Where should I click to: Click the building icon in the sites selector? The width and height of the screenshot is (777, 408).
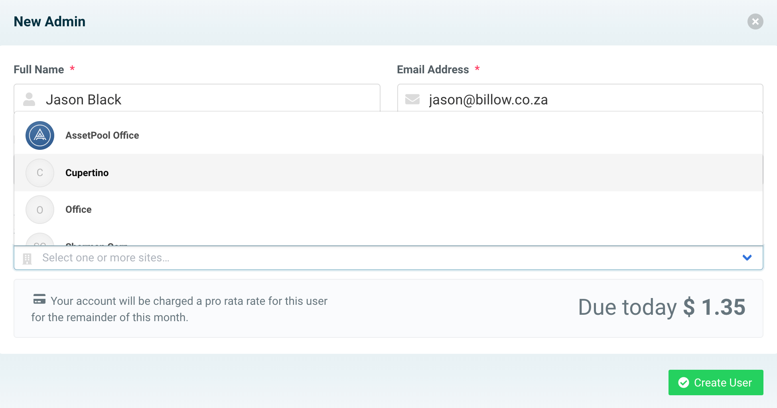tap(27, 258)
